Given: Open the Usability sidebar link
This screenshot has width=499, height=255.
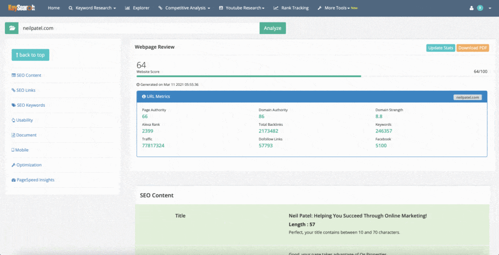Looking at the screenshot, I should tap(24, 120).
